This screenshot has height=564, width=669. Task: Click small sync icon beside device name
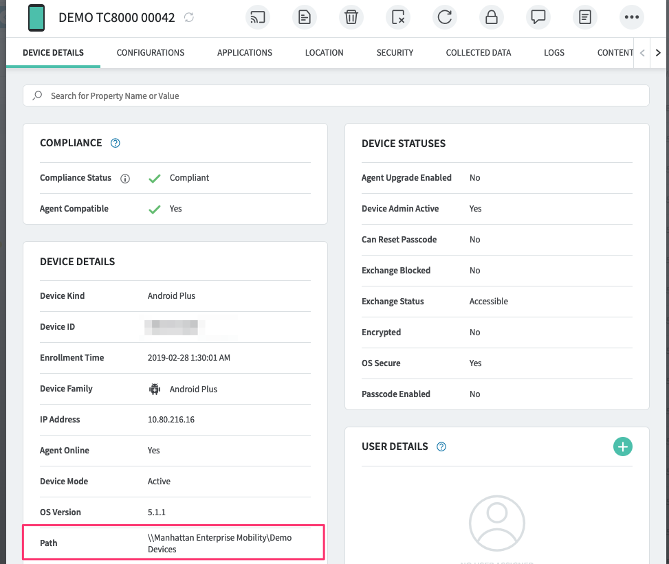(x=189, y=18)
